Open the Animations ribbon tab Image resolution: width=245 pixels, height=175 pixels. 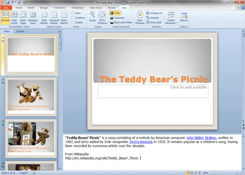point(78,8)
